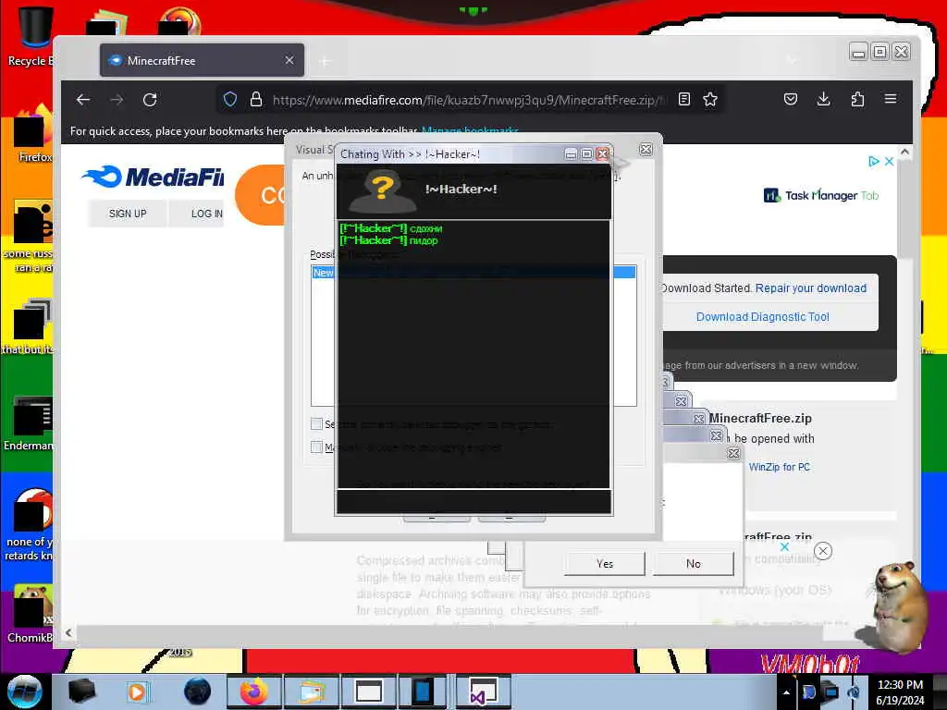
Task: Switch to Firefox on the taskbar
Action: click(x=253, y=692)
